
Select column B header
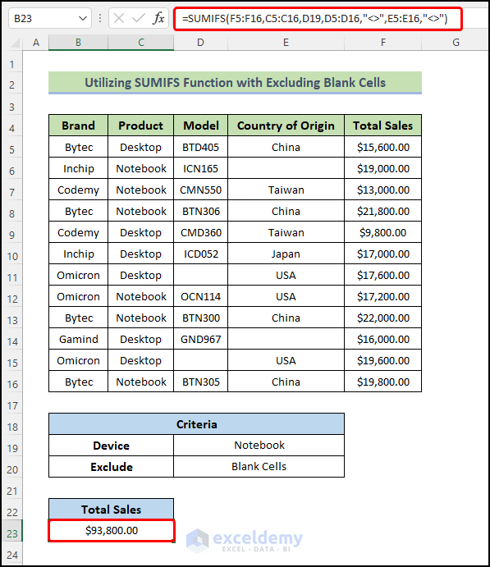pos(78,43)
